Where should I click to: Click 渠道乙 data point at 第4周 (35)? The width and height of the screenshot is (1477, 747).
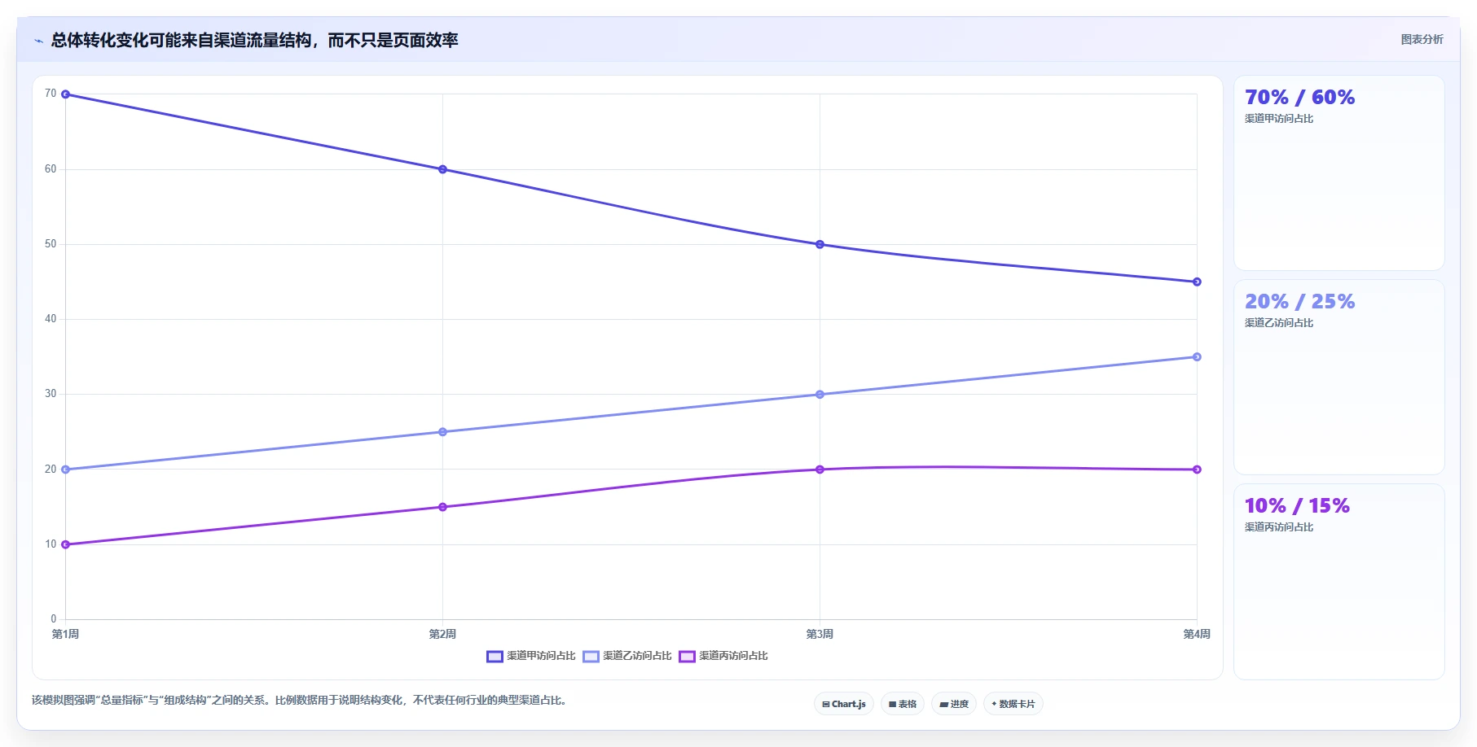tap(1197, 356)
